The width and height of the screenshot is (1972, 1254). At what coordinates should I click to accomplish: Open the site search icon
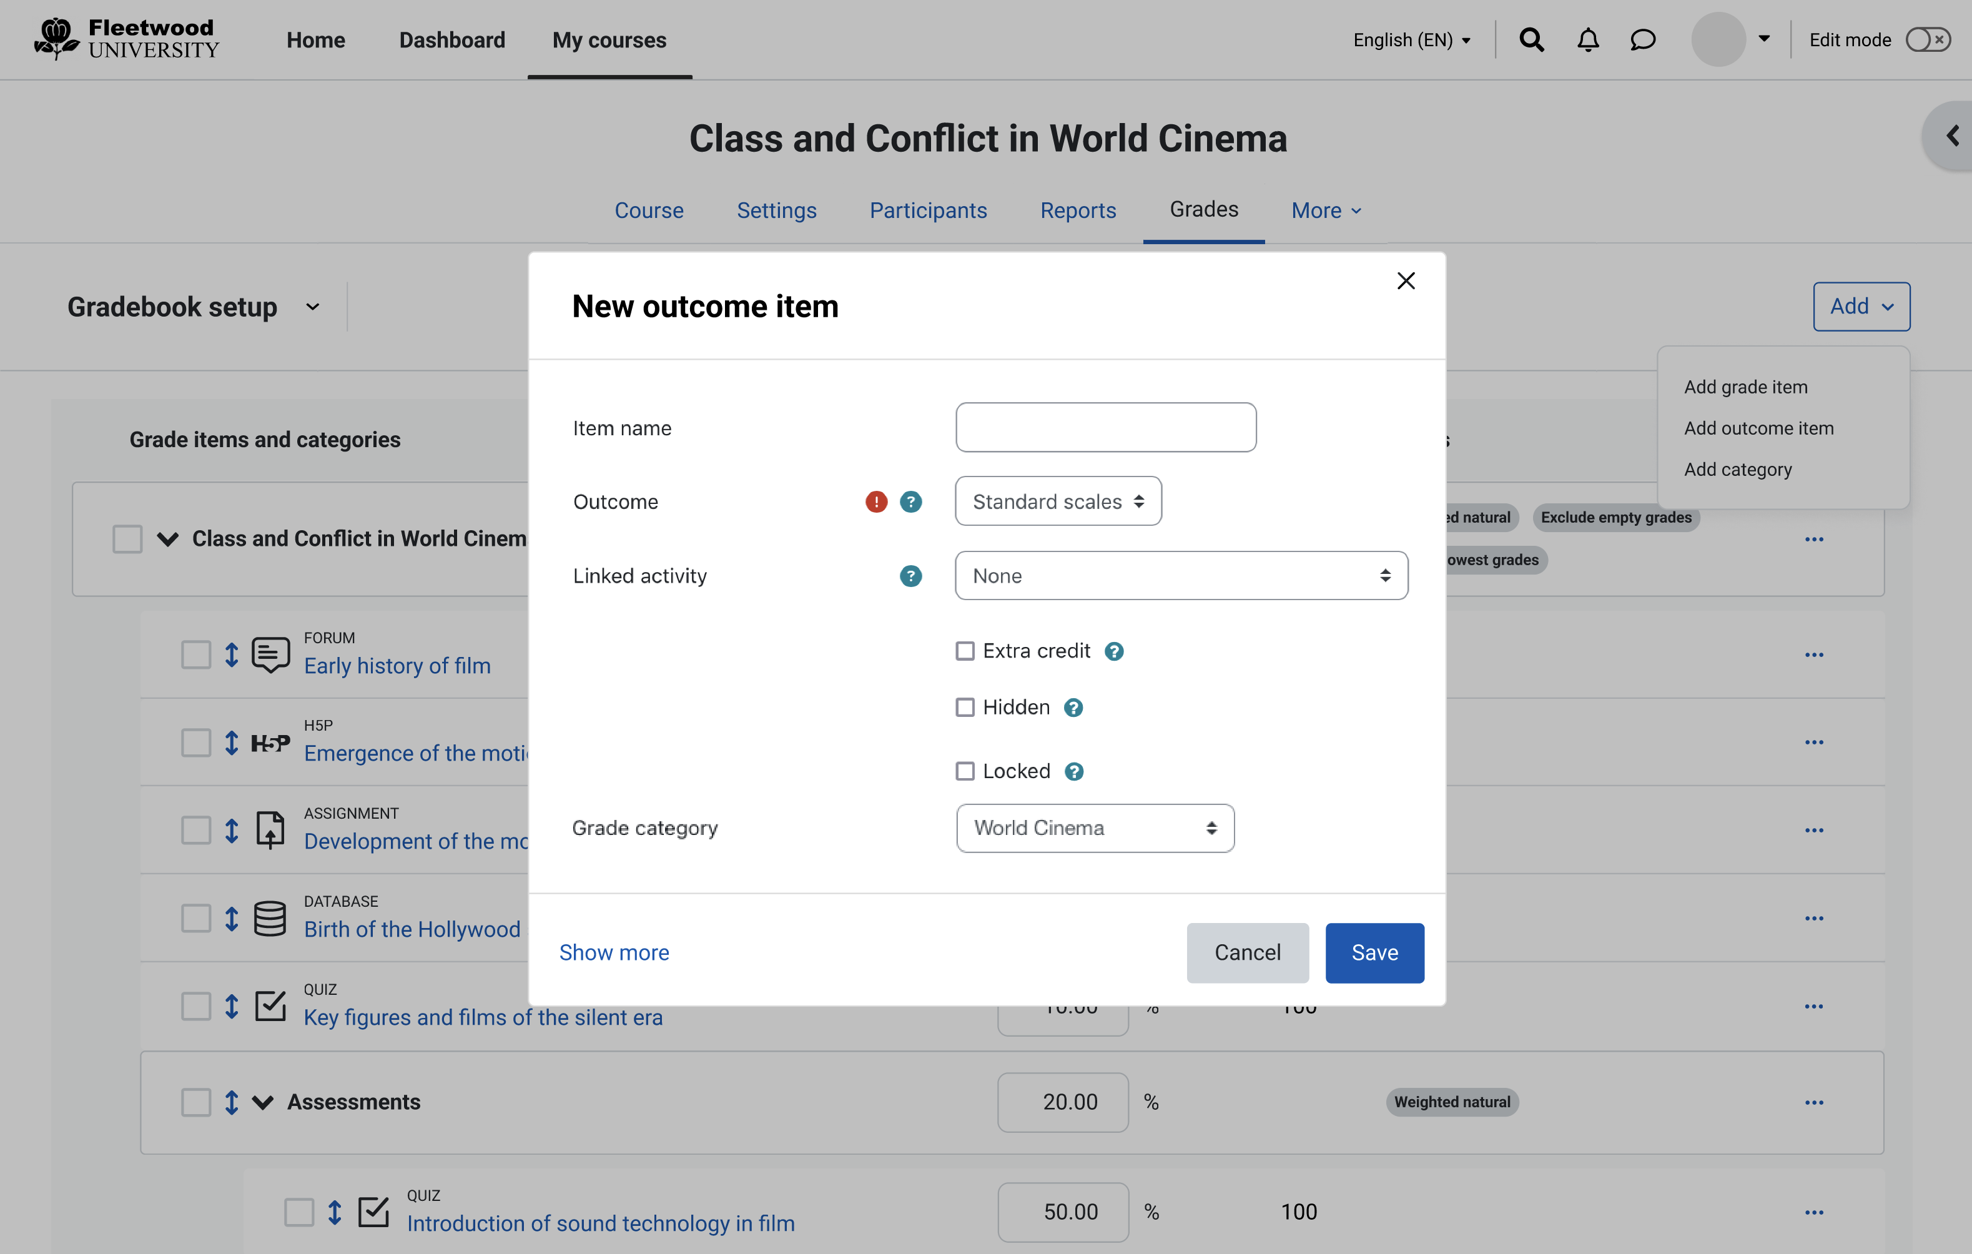[1531, 39]
